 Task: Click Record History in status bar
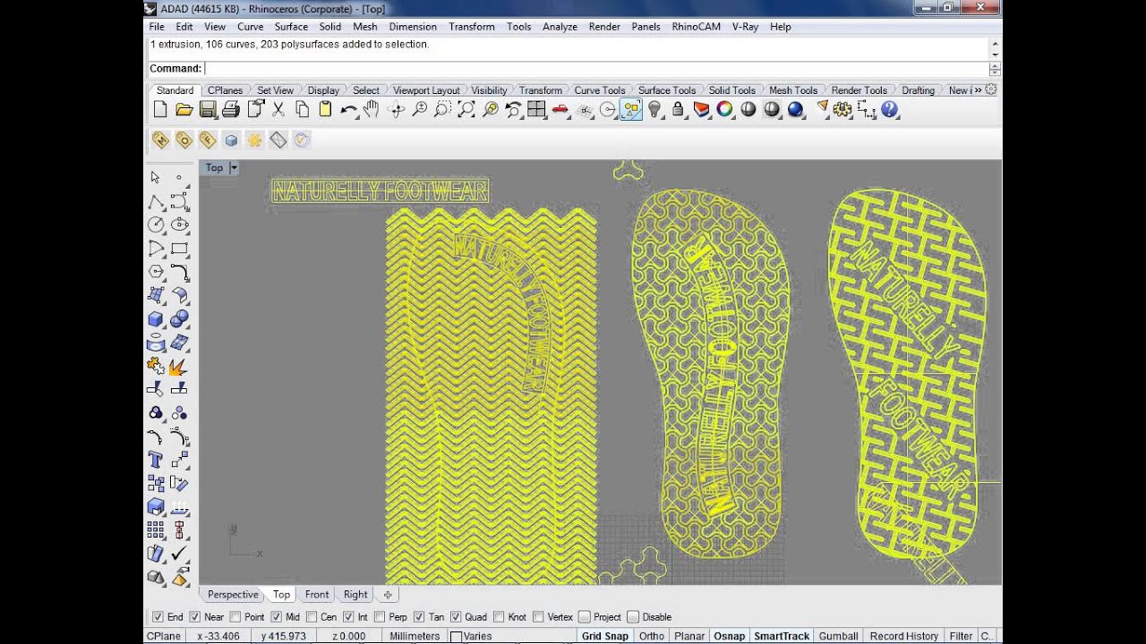pos(904,636)
